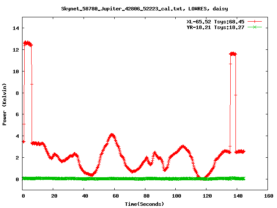The height and width of the screenshot is (208, 277).
Task: Click y-axis tick label 4
Action: [17, 136]
